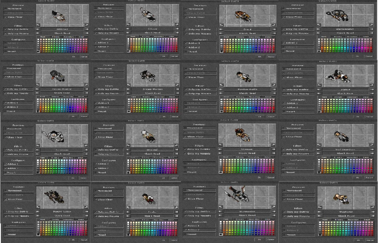Rotate the Elementalist preview right
The height and width of the screenshot is (243, 378).
[x=372, y=25]
